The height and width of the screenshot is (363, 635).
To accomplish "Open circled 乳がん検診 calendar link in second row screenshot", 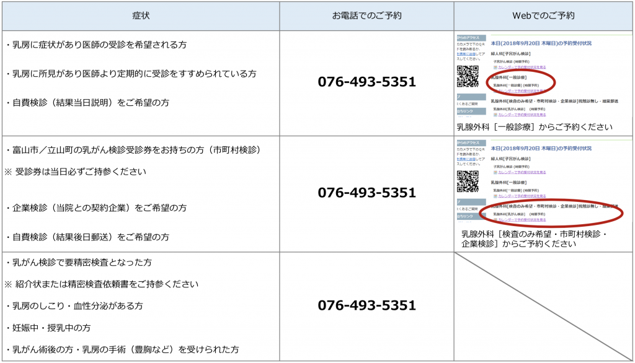I will point(522,219).
